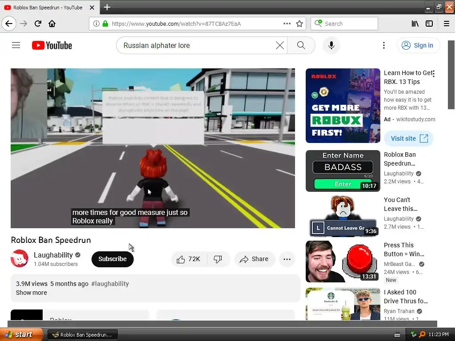455x341 pixels.
Task: Open the browser library icon
Action: tap(415, 24)
